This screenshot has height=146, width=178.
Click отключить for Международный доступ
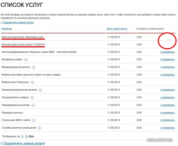pos(167,67)
